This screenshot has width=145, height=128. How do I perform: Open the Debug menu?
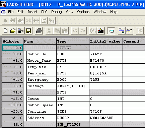point(57,12)
